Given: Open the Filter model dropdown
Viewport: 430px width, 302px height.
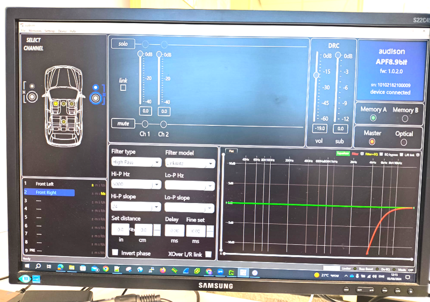Looking at the screenshot, I should click(190, 163).
